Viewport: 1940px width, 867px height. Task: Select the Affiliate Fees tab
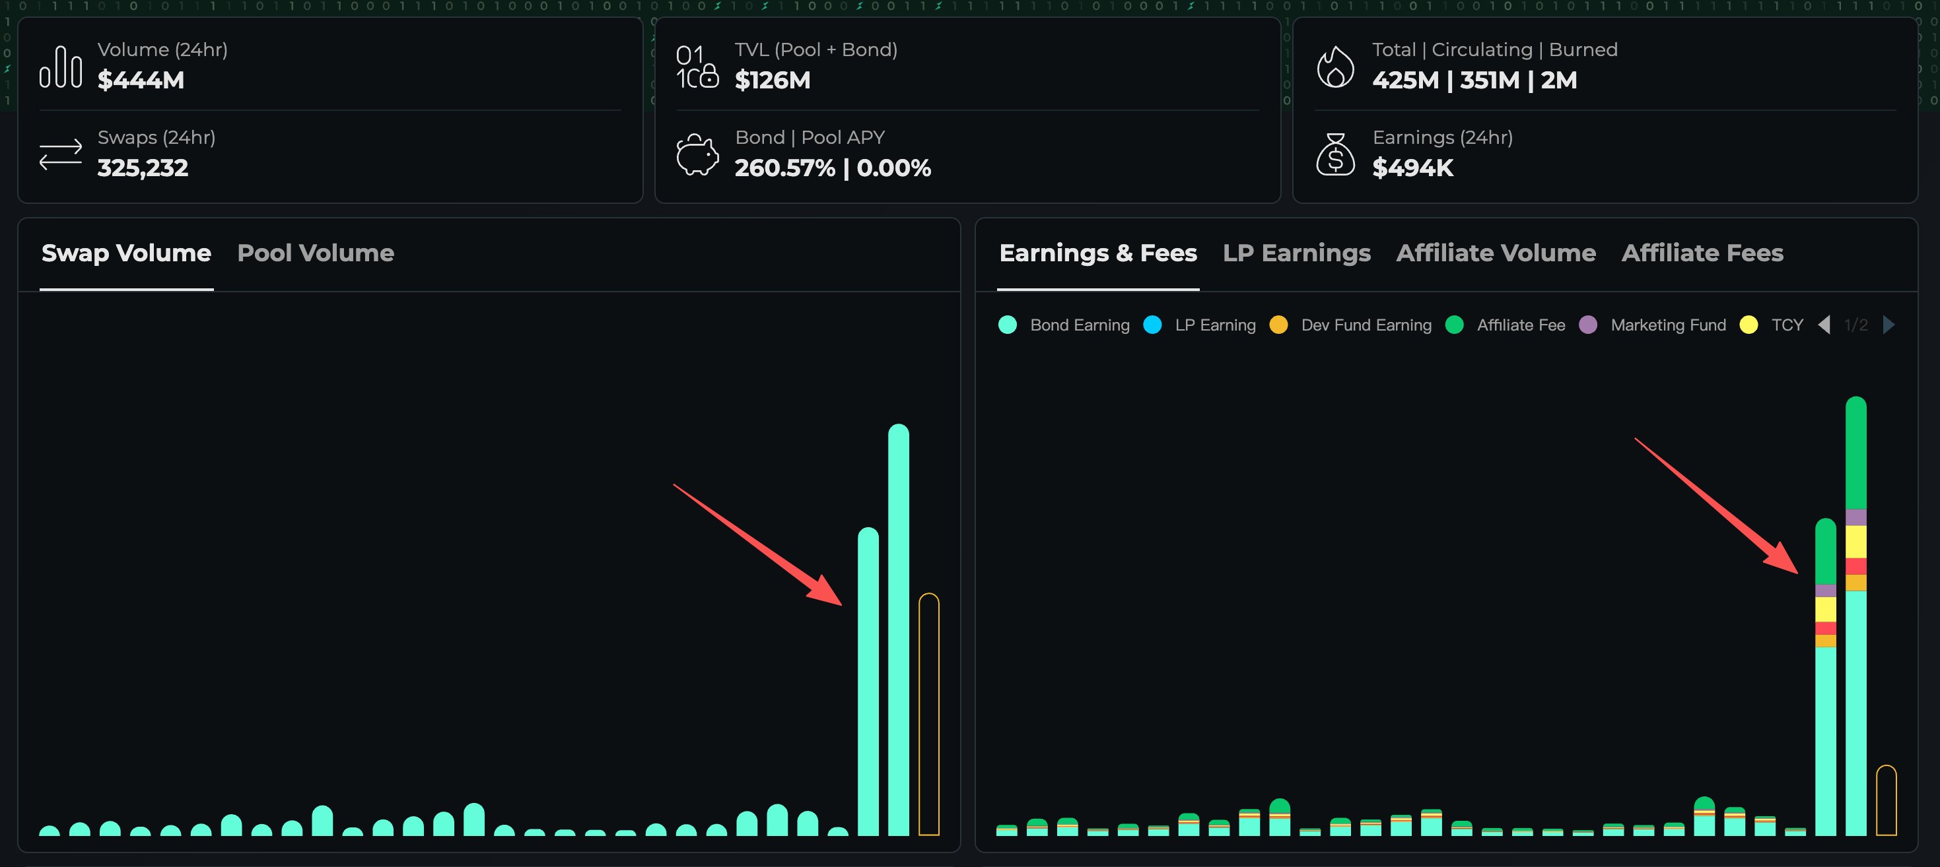click(1702, 253)
